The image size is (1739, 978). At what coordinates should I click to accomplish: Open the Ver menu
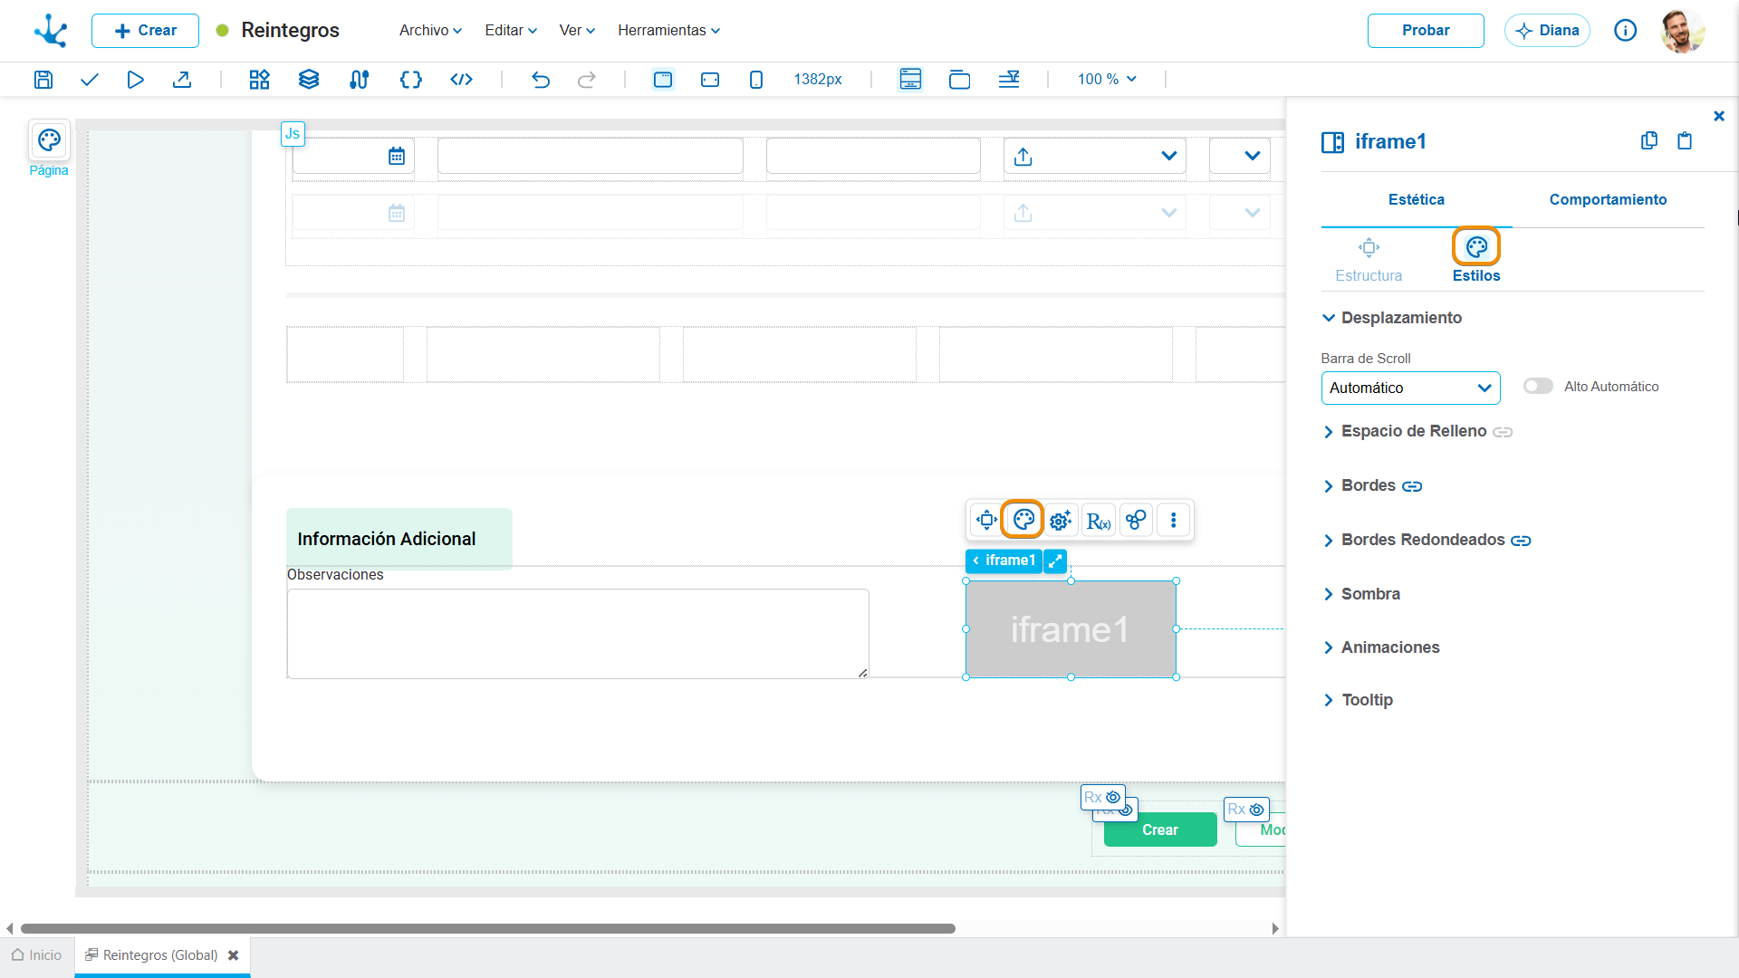tap(577, 31)
